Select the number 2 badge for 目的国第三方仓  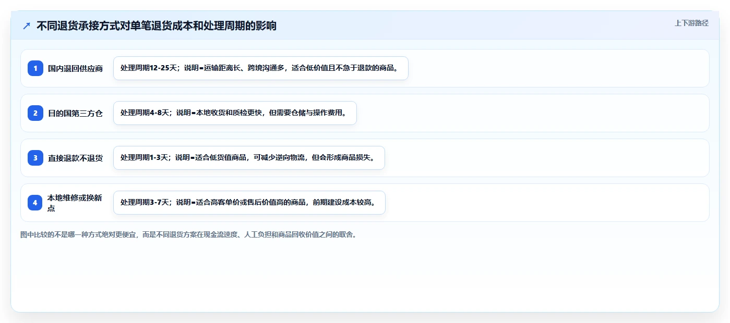coord(35,113)
